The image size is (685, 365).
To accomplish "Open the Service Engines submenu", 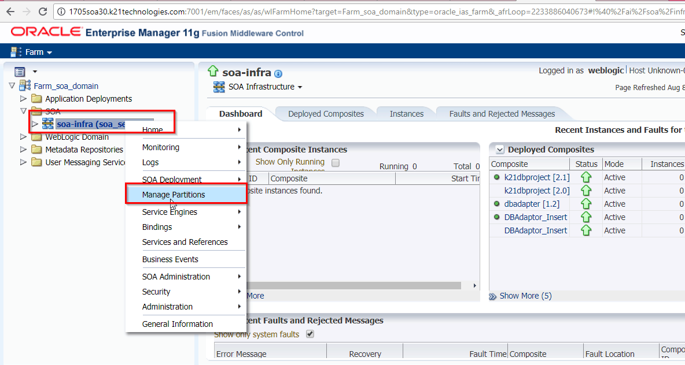I will pos(186,212).
